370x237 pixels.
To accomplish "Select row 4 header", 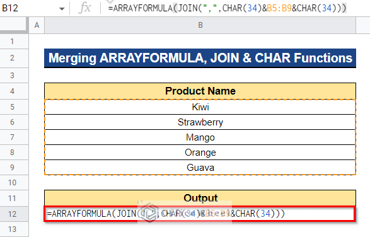I will 14,91.
